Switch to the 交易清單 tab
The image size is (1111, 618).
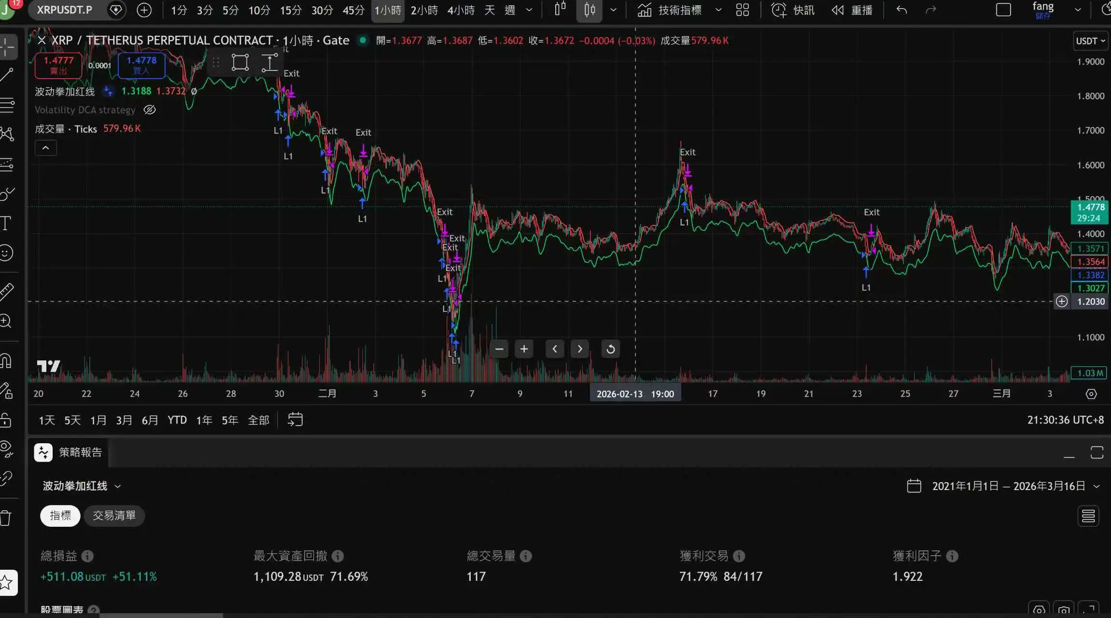click(x=114, y=516)
